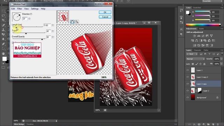Switch to the Swatches tab
Viewport: 224px width, 126px height.
point(197,8)
